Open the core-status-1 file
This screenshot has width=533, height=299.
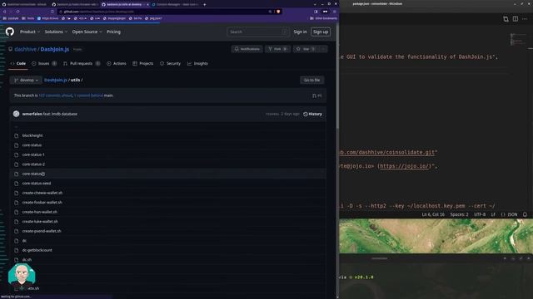coord(33,154)
